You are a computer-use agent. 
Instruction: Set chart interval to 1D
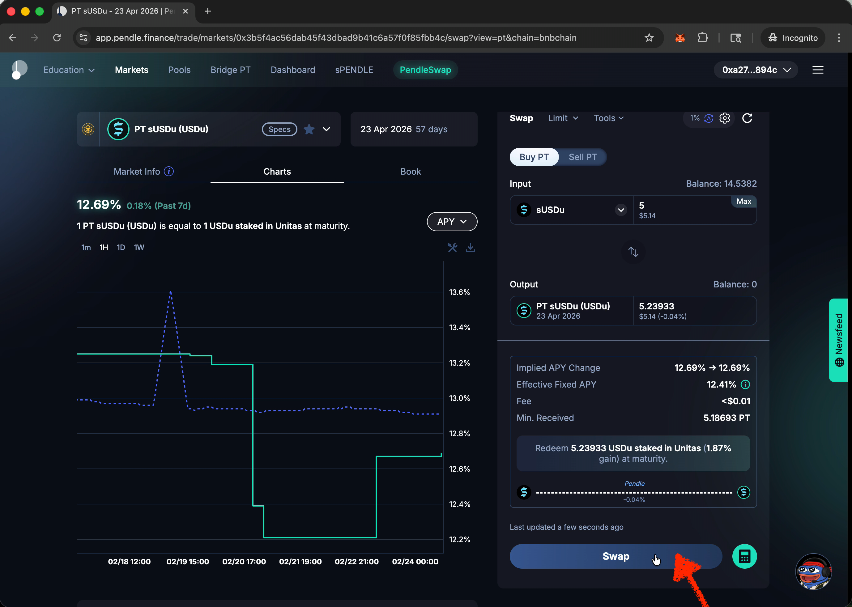point(121,248)
